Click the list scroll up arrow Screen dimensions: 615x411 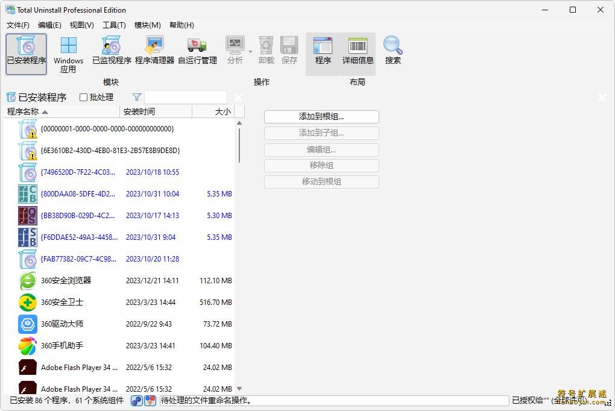tap(239, 123)
